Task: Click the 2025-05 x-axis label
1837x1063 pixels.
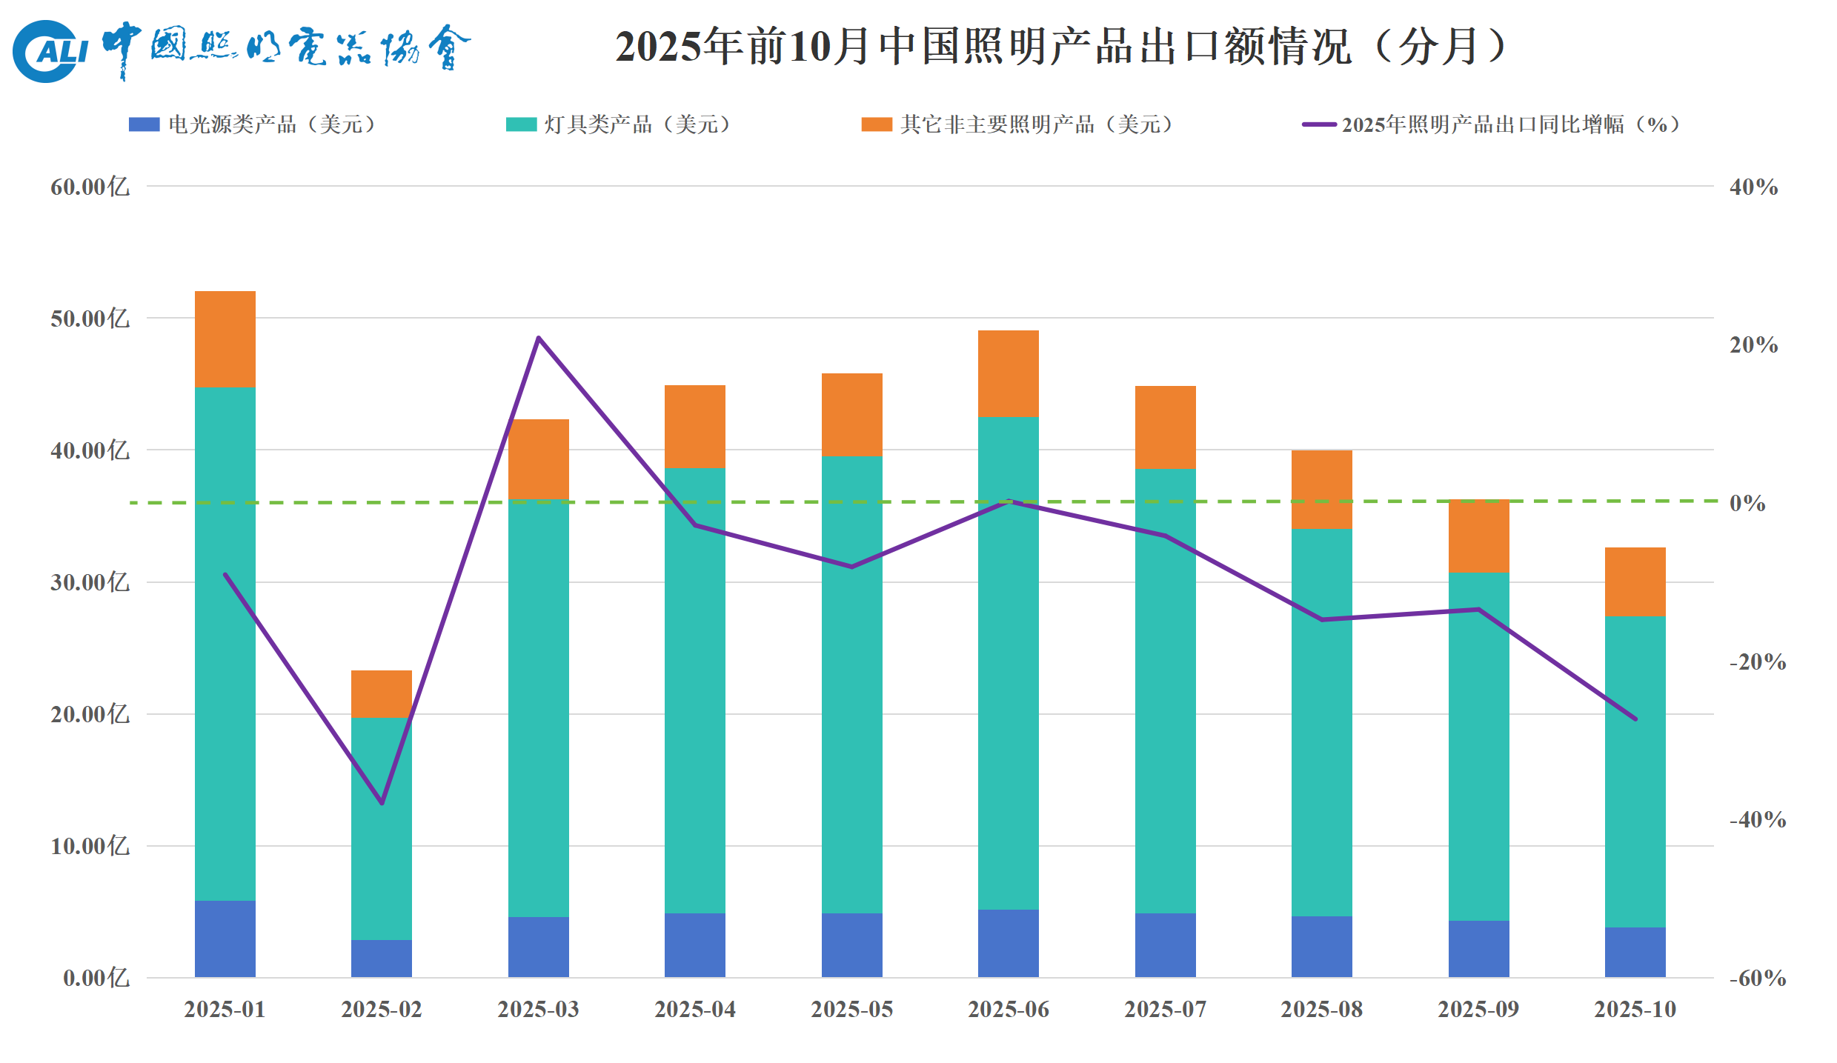Action: coord(851,1009)
